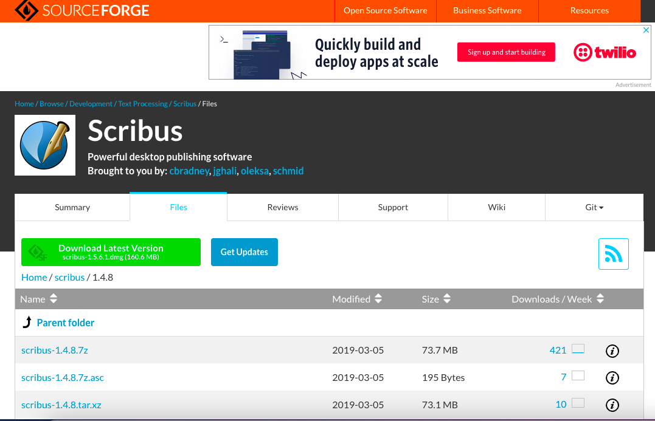Click the ad headline "Quickly build and deploy apps at scale"
The height and width of the screenshot is (421, 655).
tap(376, 53)
